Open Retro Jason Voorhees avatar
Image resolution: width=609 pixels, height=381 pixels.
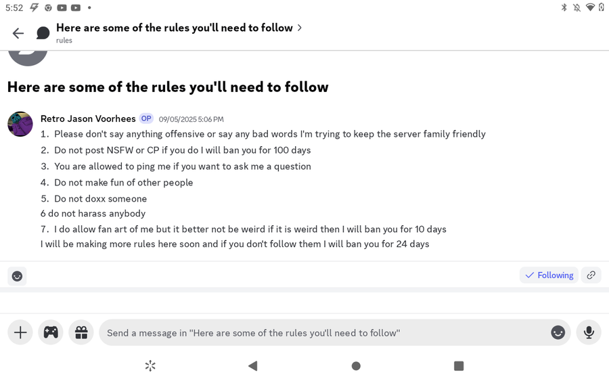pos(20,124)
